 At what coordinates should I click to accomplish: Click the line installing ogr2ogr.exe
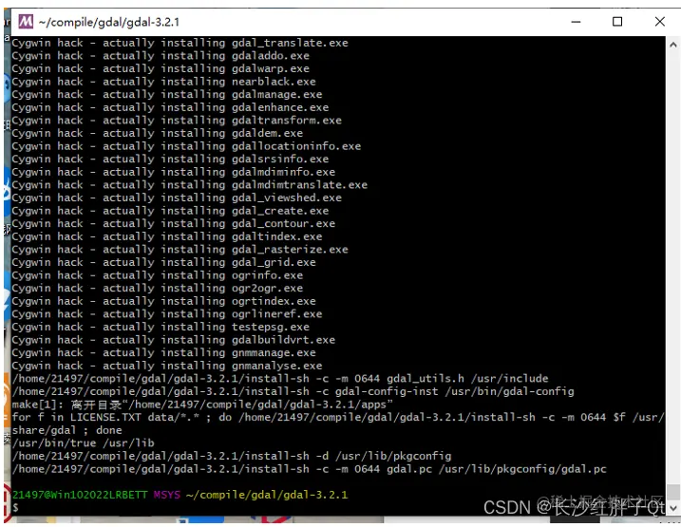click(158, 289)
